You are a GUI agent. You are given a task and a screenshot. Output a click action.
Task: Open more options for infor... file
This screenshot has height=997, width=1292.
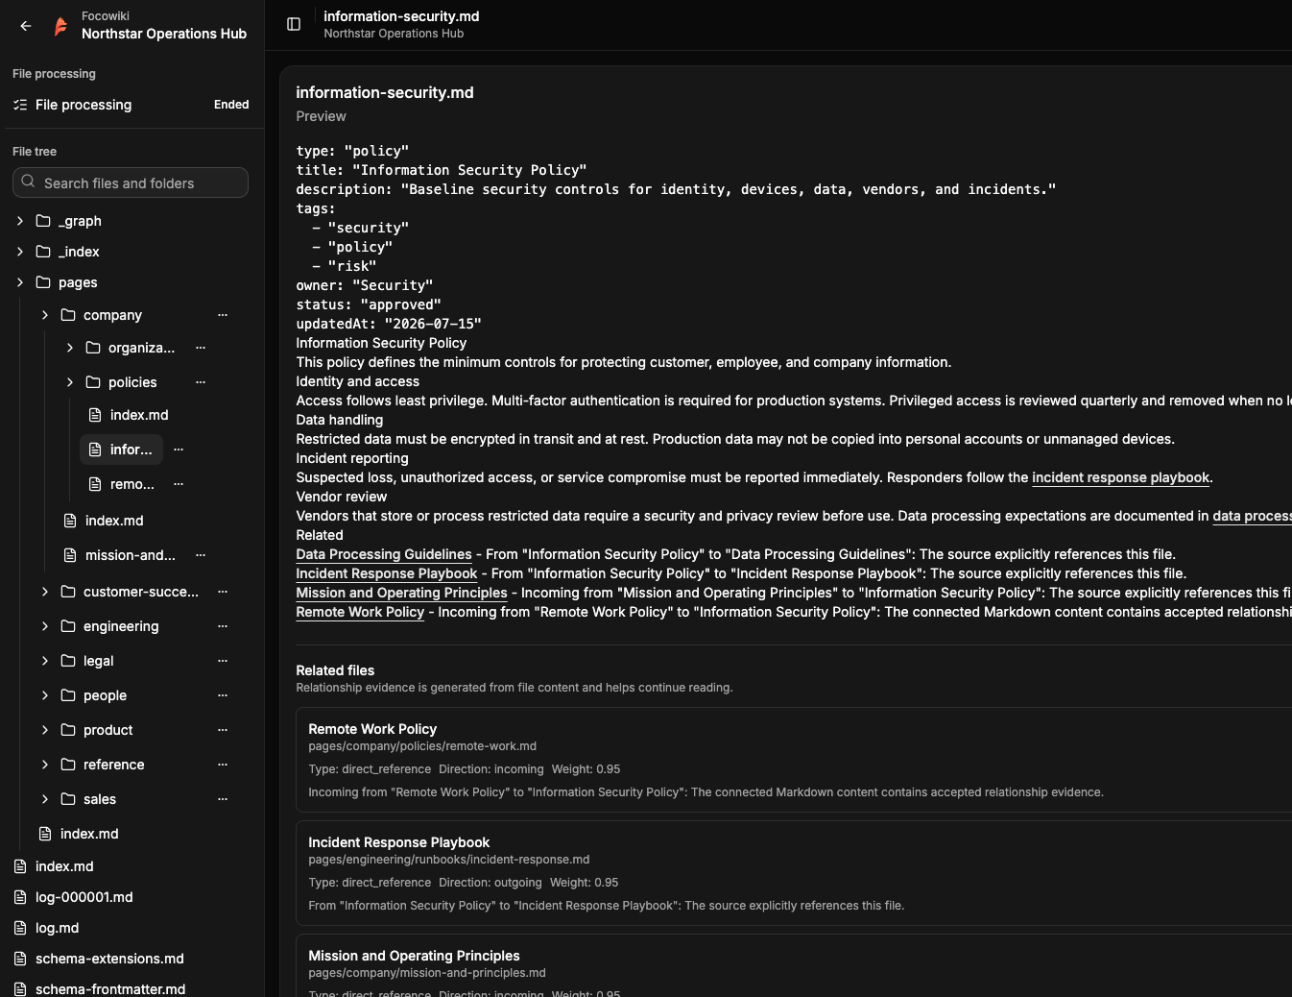(179, 450)
